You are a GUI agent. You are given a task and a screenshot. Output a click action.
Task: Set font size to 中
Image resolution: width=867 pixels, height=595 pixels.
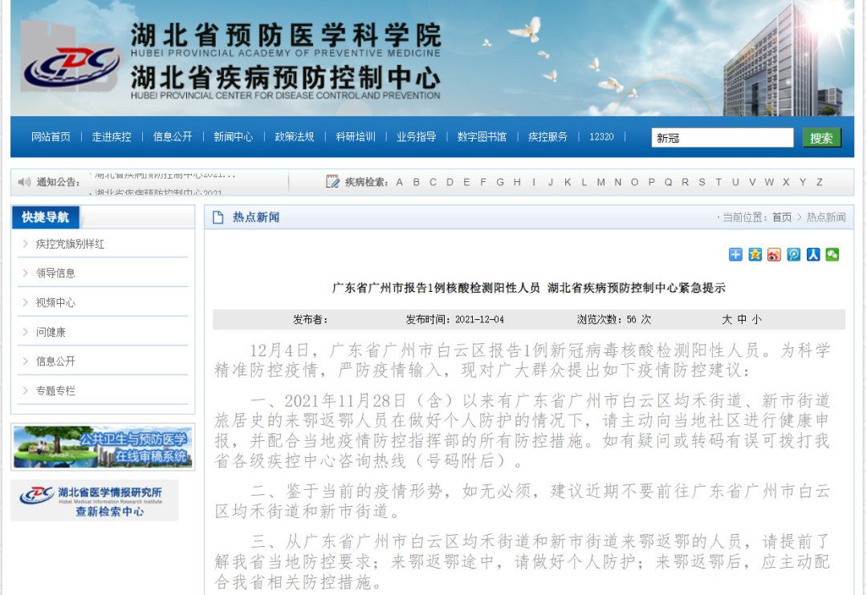coord(742,319)
